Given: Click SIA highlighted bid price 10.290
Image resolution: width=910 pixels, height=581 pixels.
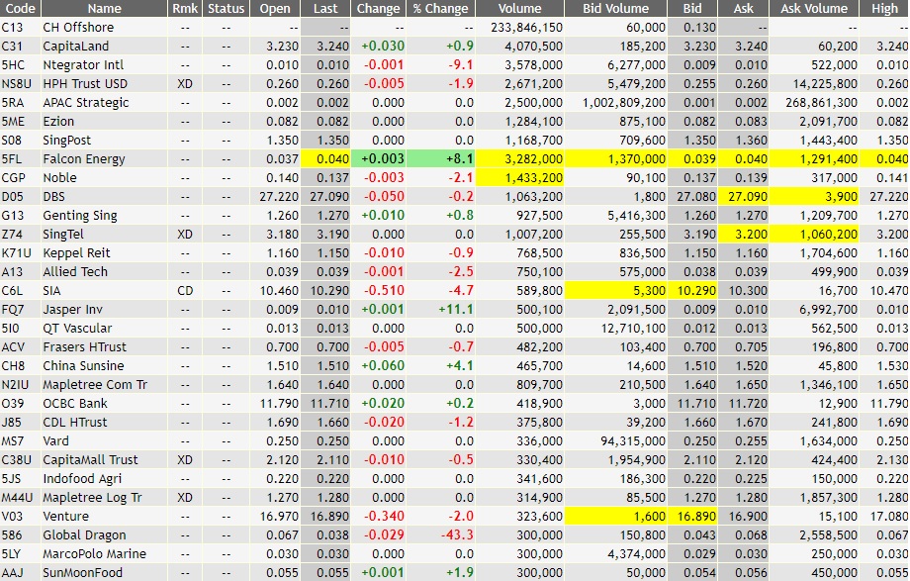Looking at the screenshot, I should (692, 291).
